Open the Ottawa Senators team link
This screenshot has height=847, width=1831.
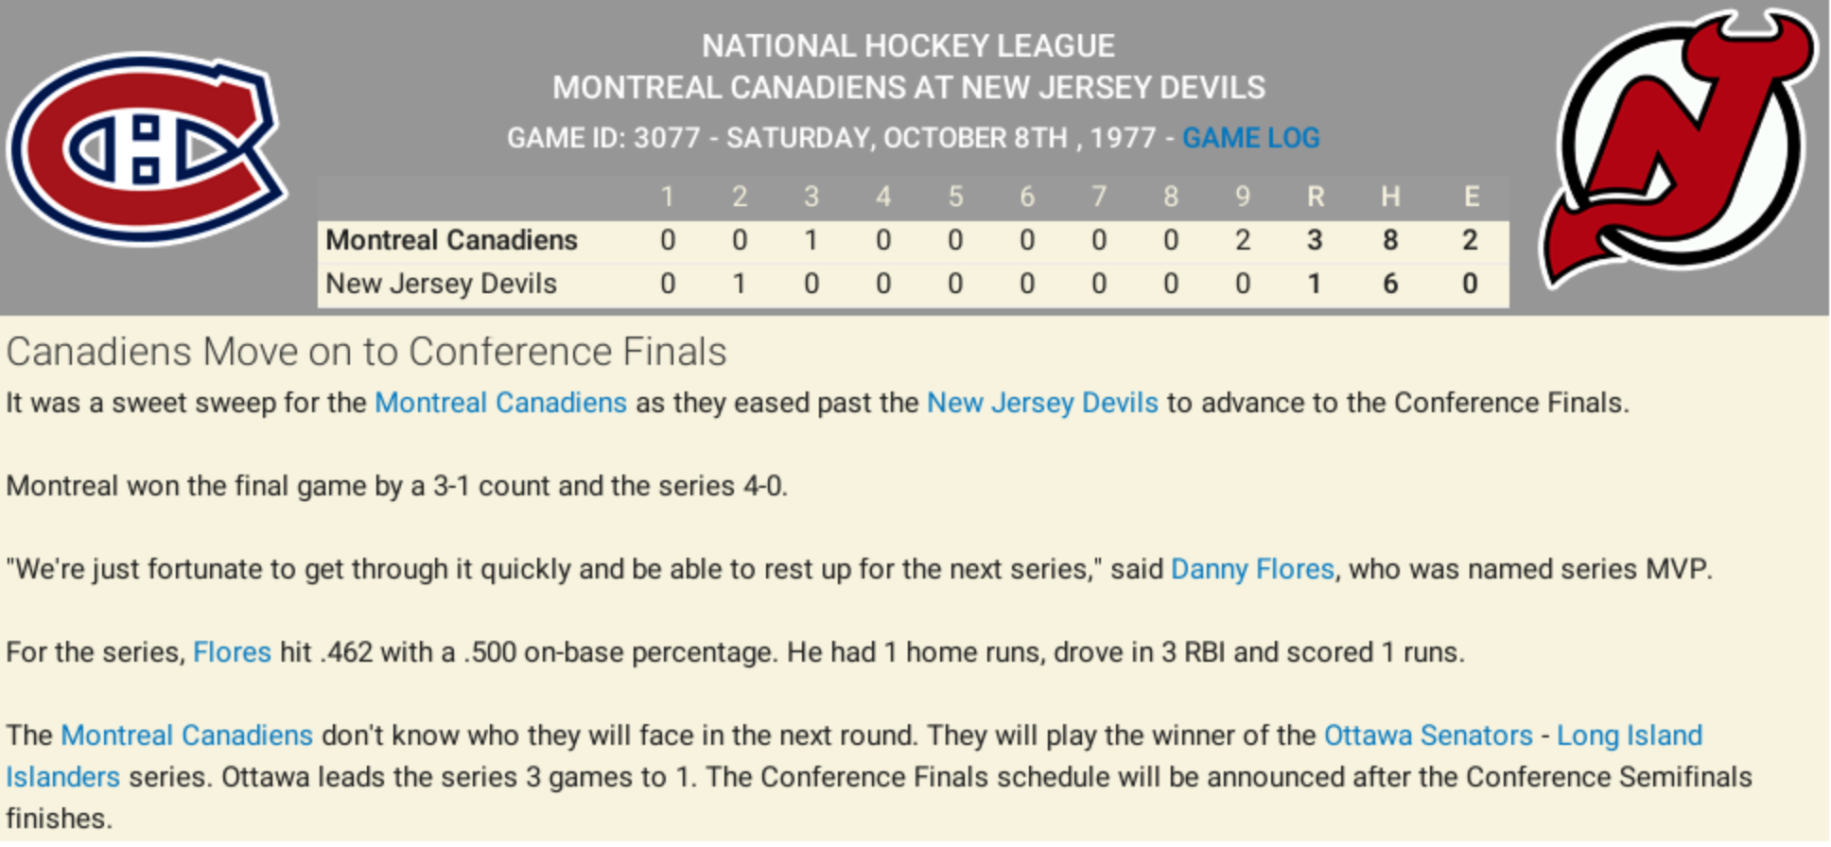click(1428, 735)
